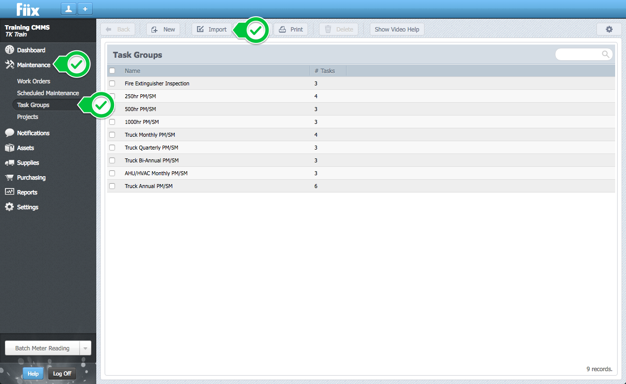Check the Fire Extinguisher Inspection row checkbox
Viewport: 626px width, 384px height.
112,83
